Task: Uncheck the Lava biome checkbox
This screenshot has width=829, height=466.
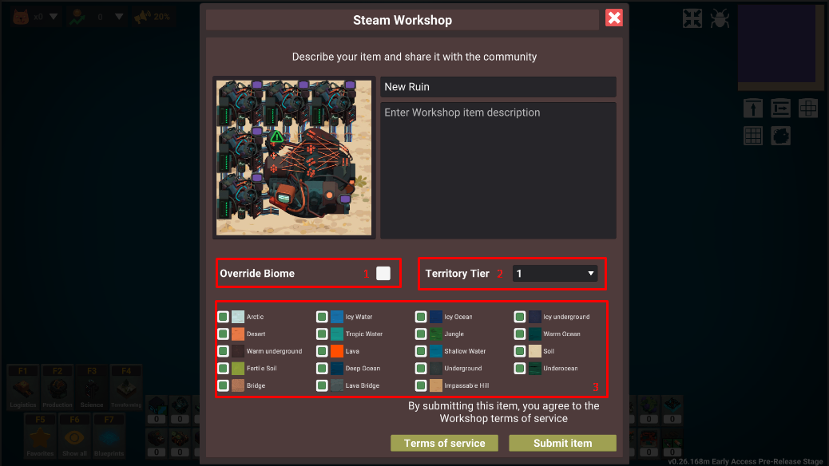Action: 322,351
